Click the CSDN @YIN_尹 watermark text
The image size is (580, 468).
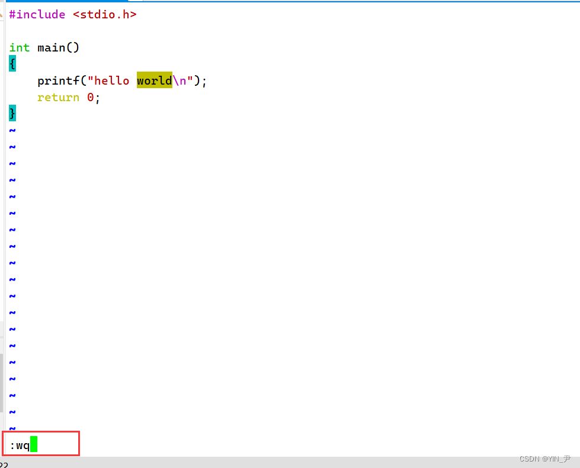pos(544,459)
